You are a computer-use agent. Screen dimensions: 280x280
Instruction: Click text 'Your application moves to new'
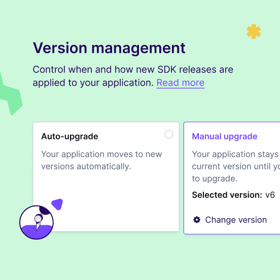pyautogui.click(x=101, y=154)
